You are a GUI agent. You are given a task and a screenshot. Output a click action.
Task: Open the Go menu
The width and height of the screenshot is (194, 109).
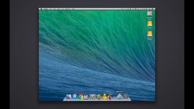point(63,9)
